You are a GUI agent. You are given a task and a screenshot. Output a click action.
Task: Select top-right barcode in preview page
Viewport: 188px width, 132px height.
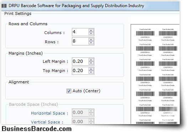[168, 35]
